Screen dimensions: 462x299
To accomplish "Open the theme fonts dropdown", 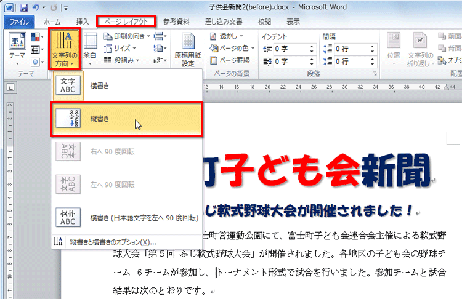I will click(38, 49).
